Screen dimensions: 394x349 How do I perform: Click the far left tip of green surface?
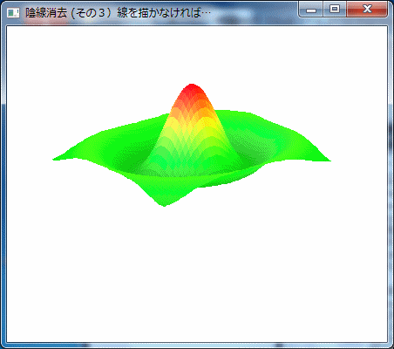pyautogui.click(x=55, y=159)
